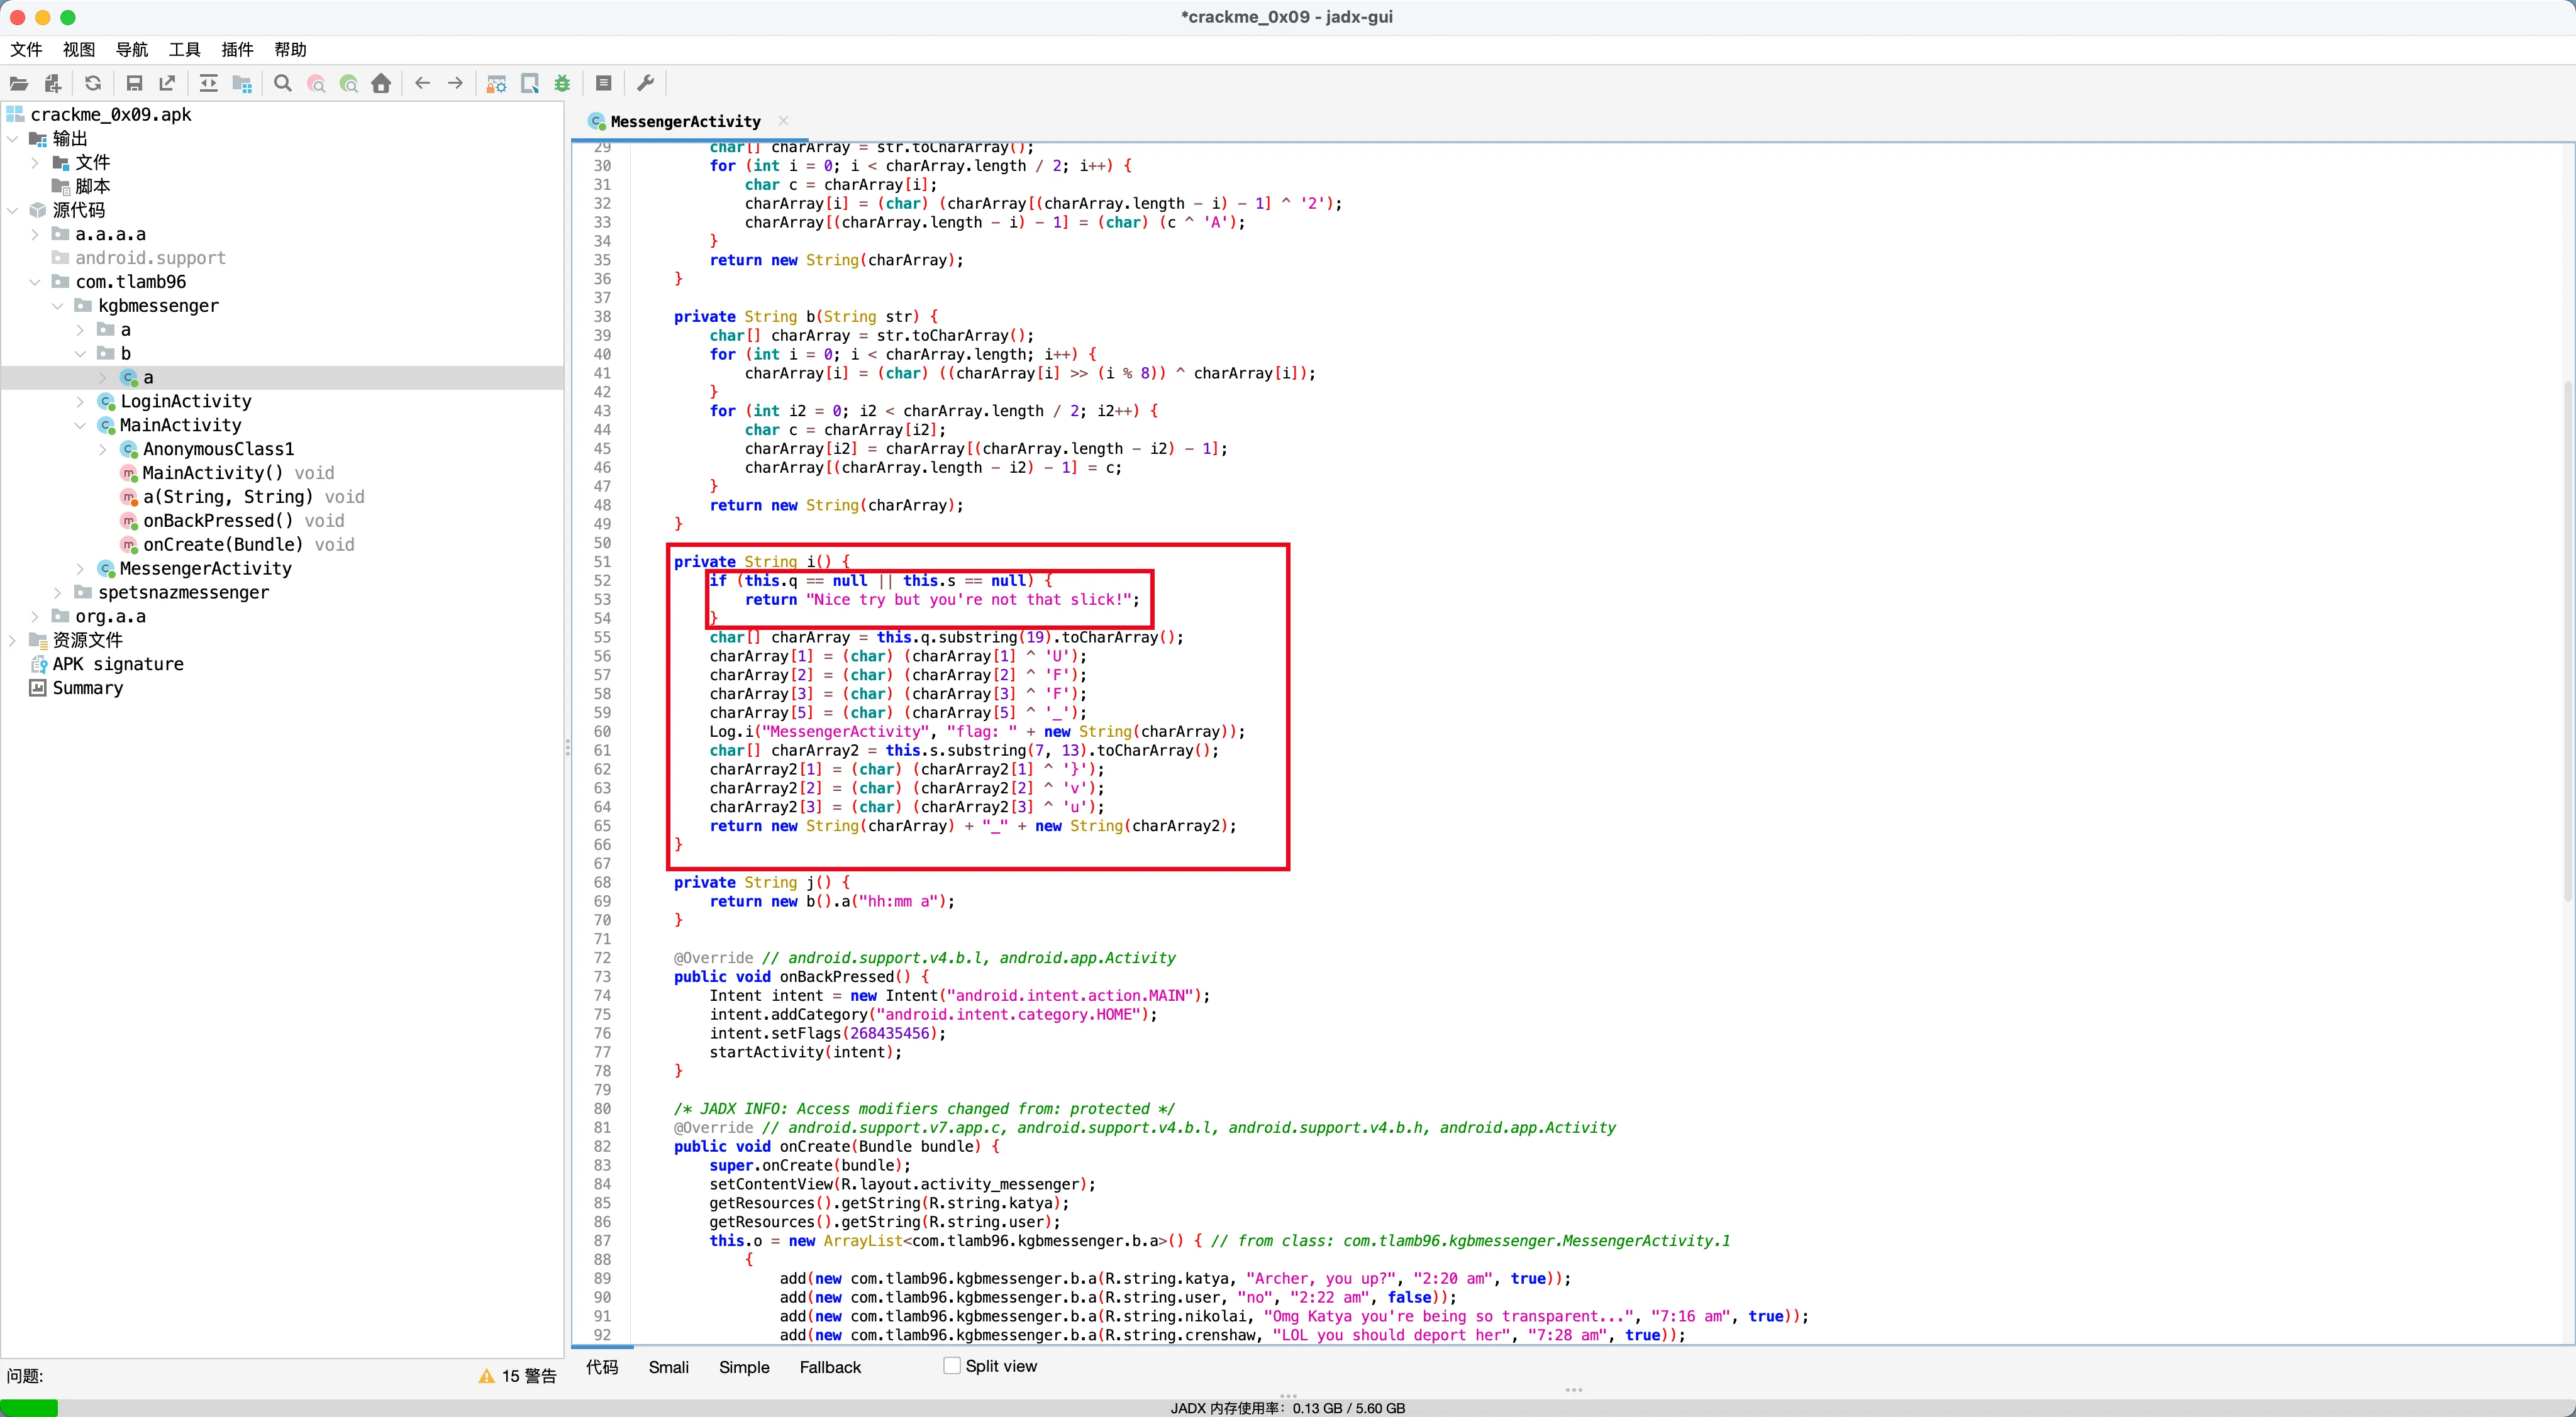Switch to the Smali tab
Viewport: 2576px width, 1417px height.
668,1367
